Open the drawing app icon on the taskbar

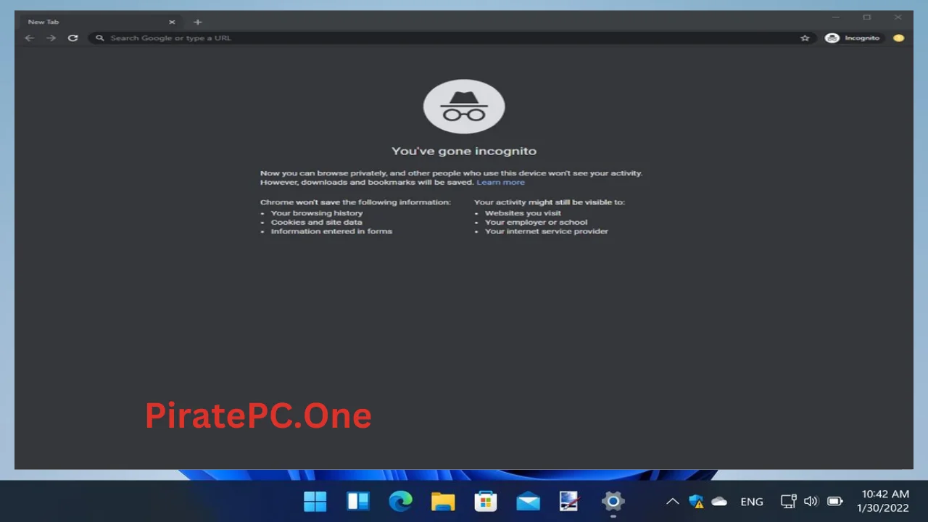(x=570, y=501)
